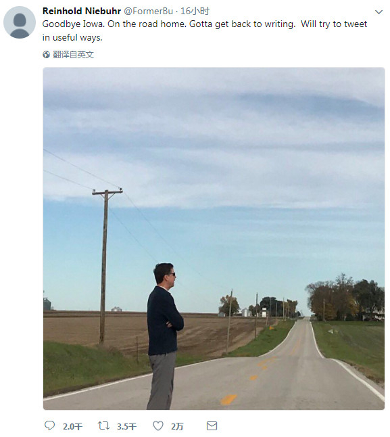Expand the tweet options chevron menu
The width and height of the screenshot is (390, 437).
[x=379, y=12]
